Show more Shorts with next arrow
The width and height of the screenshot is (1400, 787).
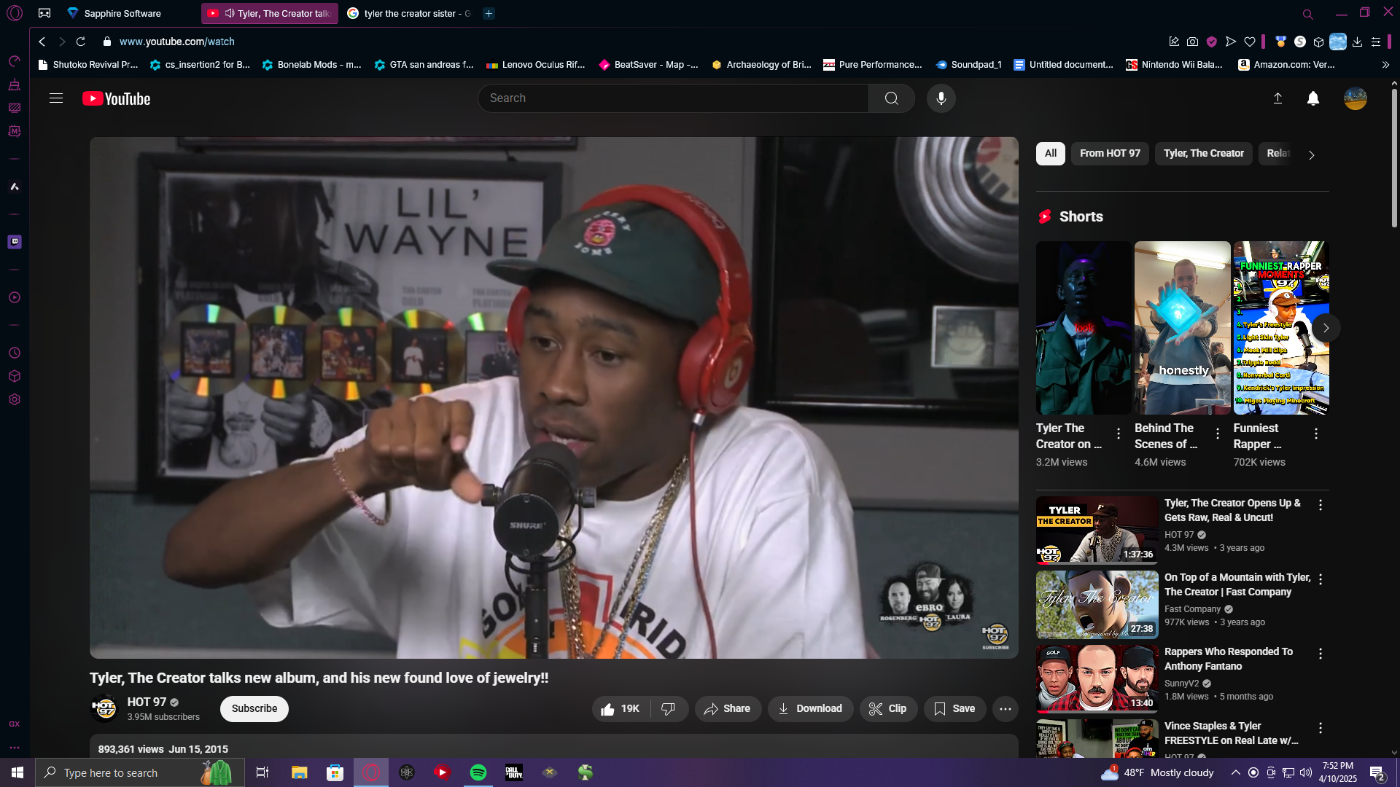click(x=1326, y=328)
